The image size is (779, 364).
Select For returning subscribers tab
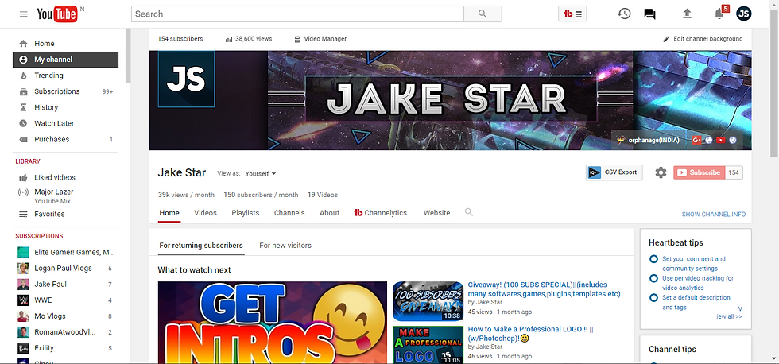coord(201,246)
